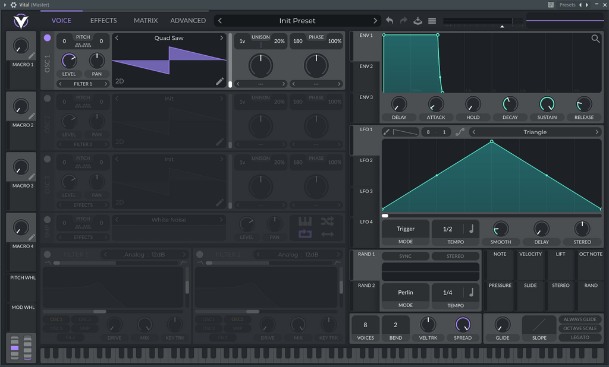Open the Triangle LFO shape selector
609x367 pixels.
pos(535,132)
